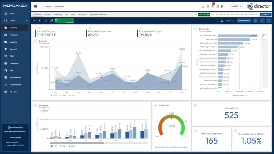This screenshot has height=154, width=274.
Task: Clear the Año selection chip
Action: click(72, 20)
